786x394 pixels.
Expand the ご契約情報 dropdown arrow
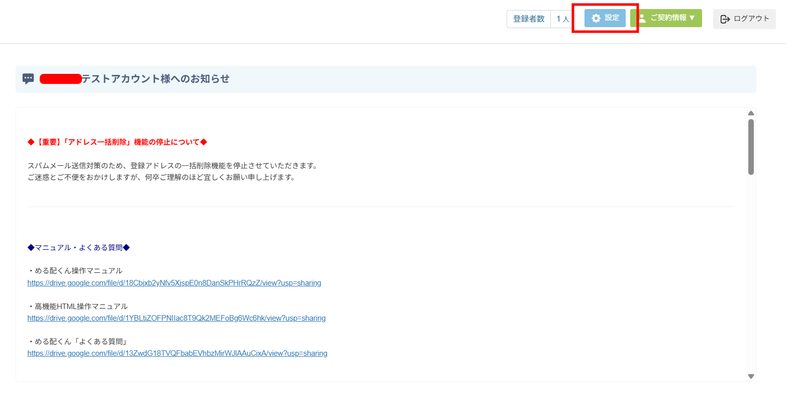pyautogui.click(x=692, y=18)
